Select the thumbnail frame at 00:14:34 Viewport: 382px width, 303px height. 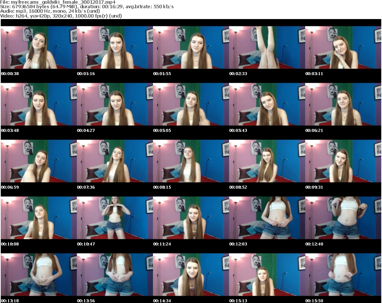coord(191,275)
